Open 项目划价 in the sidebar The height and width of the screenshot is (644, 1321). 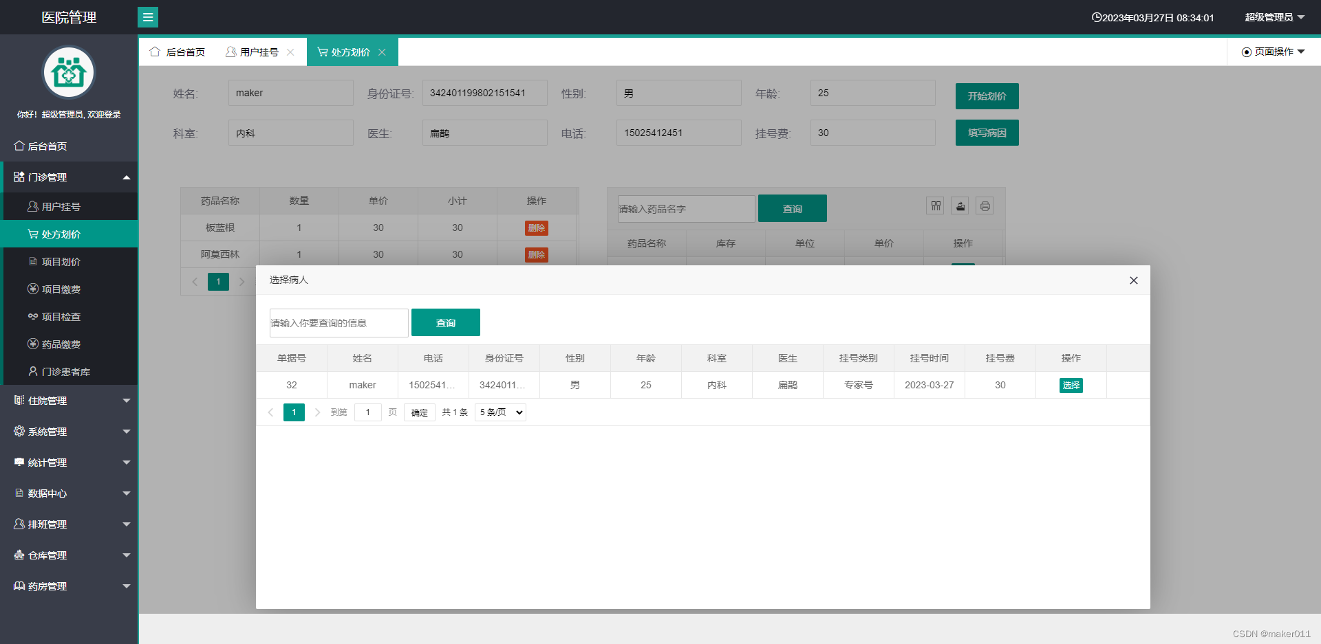(69, 261)
